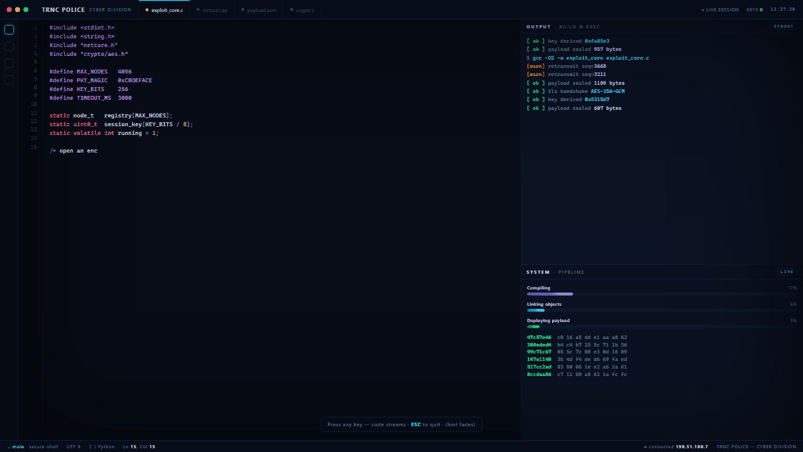Screen dimensions: 803x452
Task: Click the red window dot in title bar
Action: click(9, 10)
